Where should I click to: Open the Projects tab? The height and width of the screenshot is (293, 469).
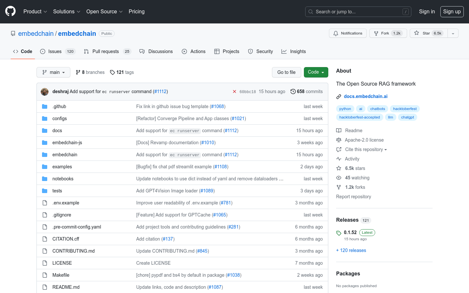pos(227,51)
